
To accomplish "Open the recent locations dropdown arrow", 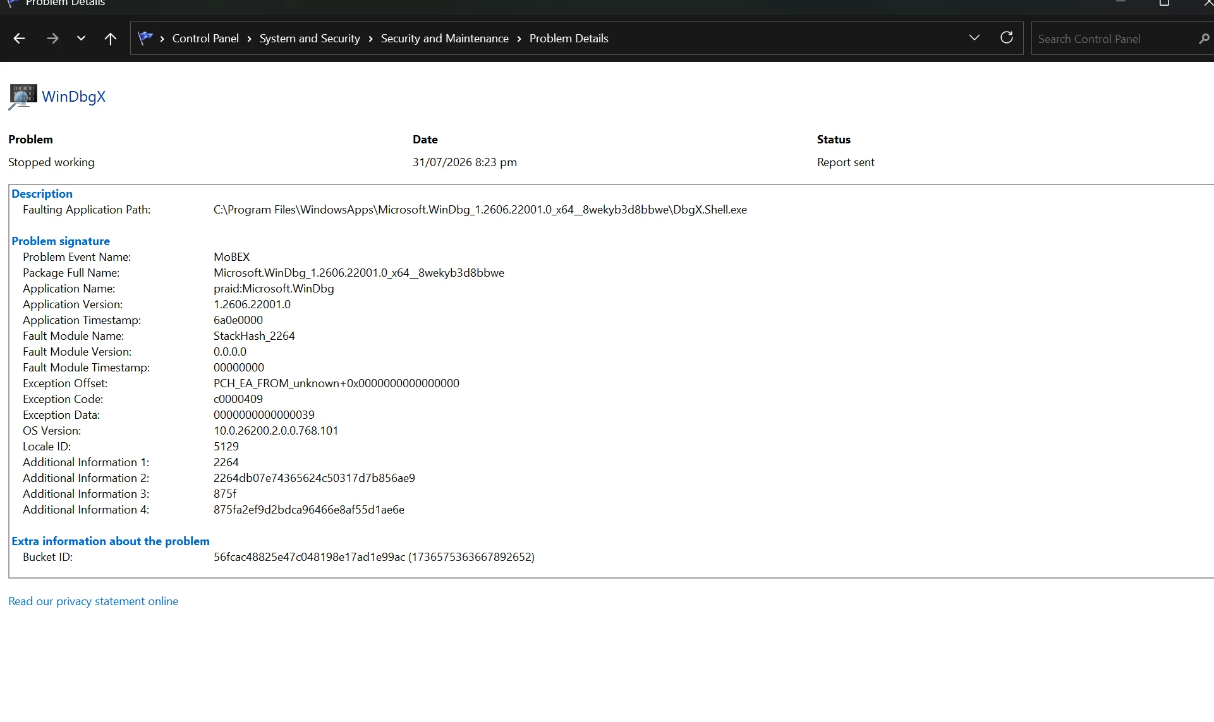I will pos(81,39).
